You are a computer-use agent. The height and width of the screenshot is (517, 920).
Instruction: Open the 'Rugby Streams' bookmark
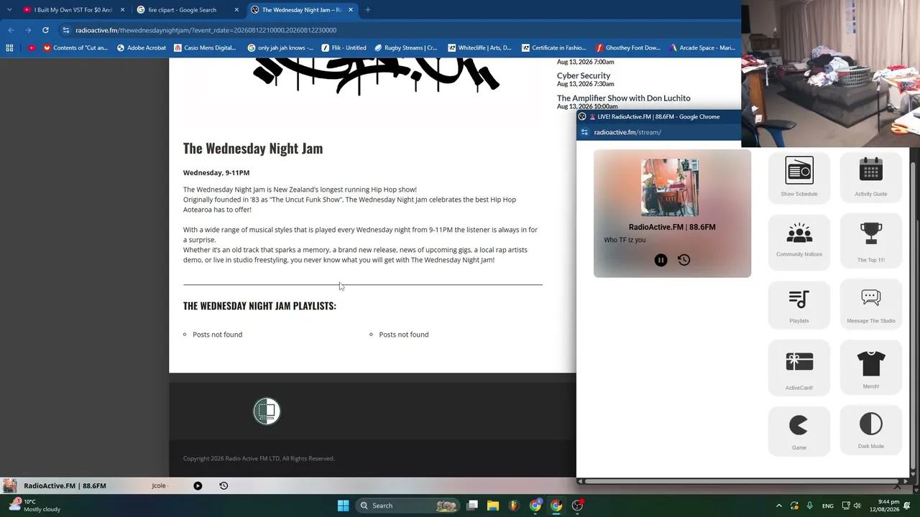(x=406, y=48)
